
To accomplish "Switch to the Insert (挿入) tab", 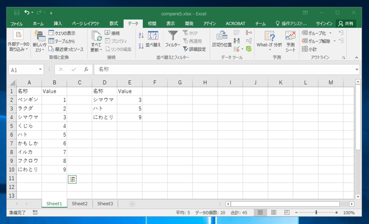I will tap(58, 23).
